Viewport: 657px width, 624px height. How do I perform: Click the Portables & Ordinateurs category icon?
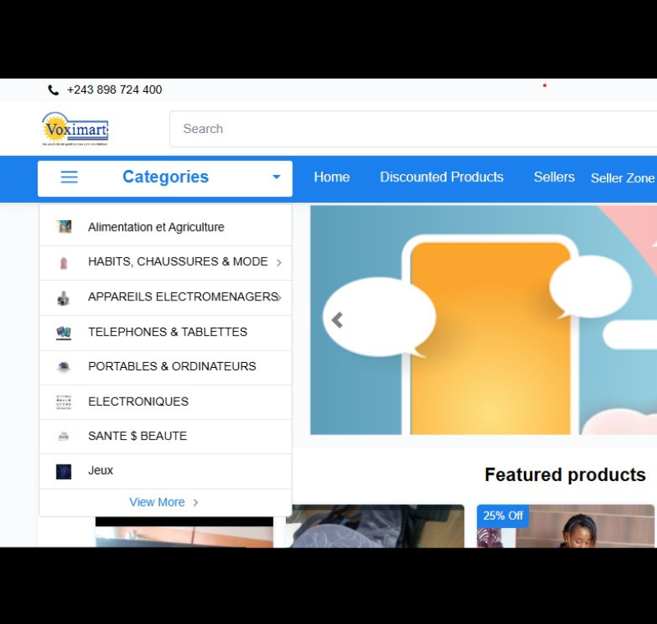click(64, 367)
